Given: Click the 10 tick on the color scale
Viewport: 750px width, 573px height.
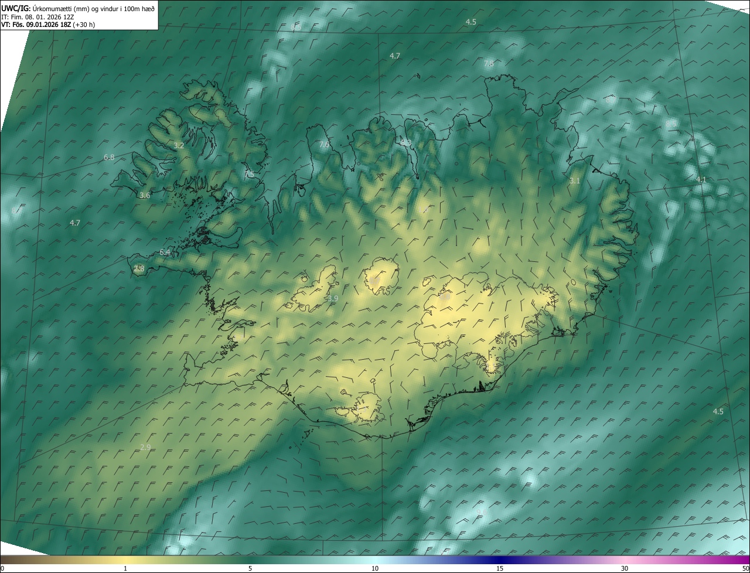Looking at the screenshot, I should (375, 569).
